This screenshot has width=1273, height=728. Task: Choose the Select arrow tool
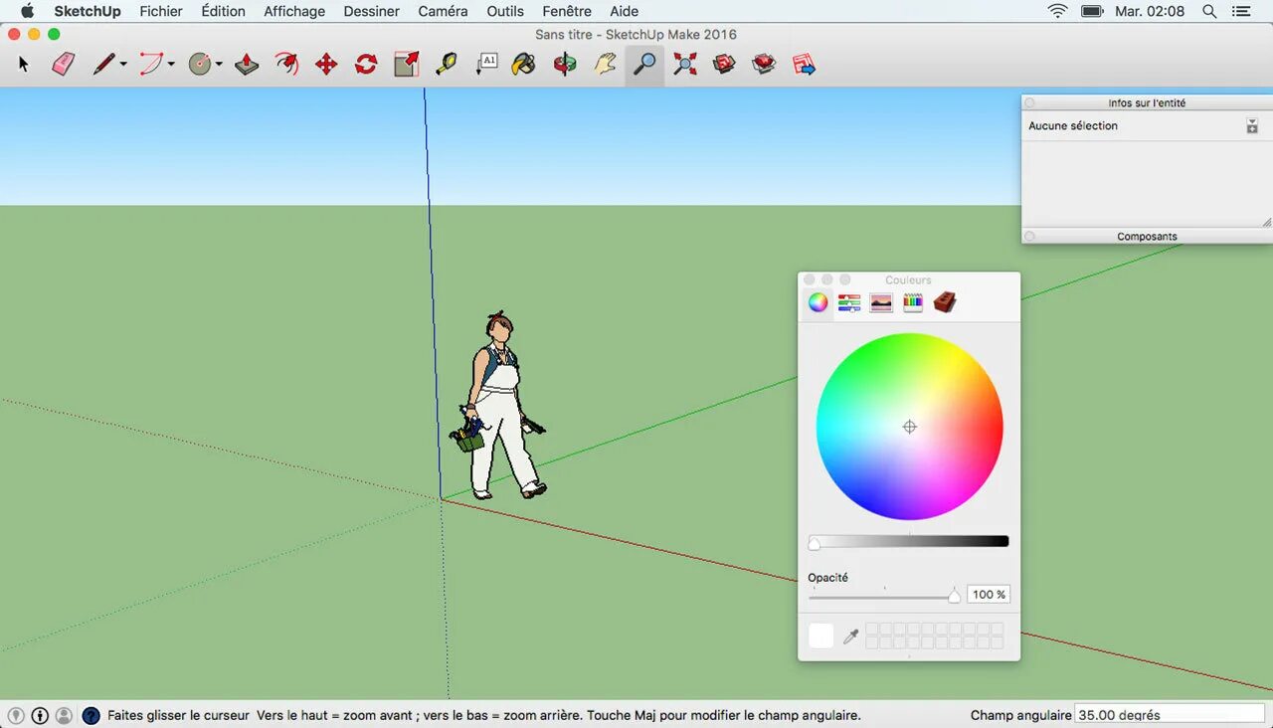pos(24,65)
